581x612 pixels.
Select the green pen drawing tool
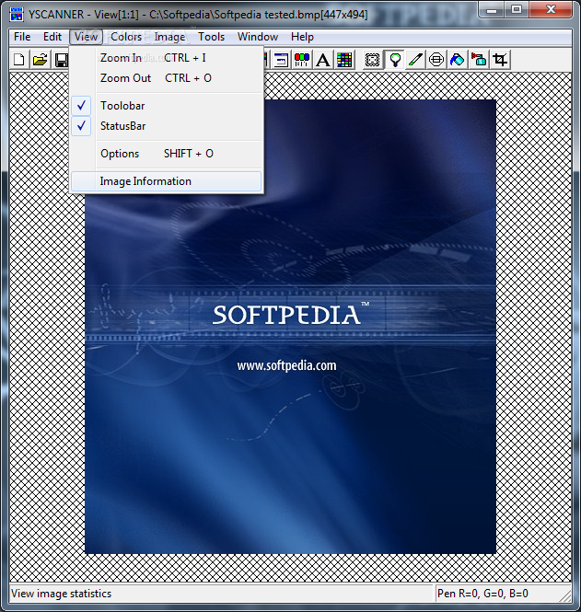click(x=415, y=60)
